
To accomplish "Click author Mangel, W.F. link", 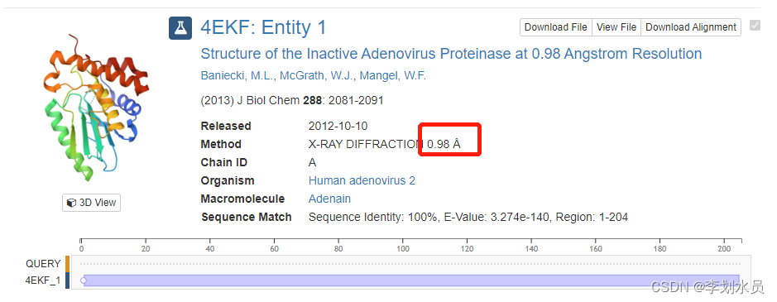I will click(x=392, y=76).
